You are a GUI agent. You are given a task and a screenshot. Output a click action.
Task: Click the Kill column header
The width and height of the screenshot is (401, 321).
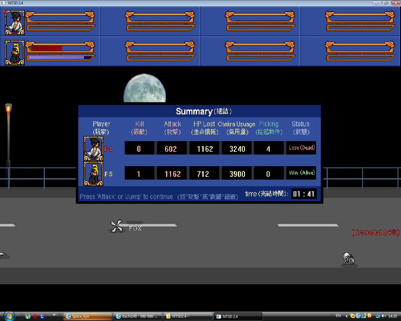pyautogui.click(x=139, y=128)
